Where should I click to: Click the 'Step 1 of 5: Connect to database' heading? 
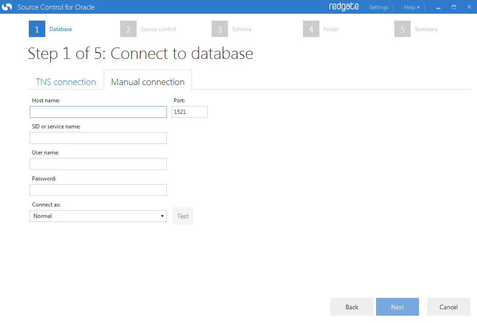[x=141, y=54]
